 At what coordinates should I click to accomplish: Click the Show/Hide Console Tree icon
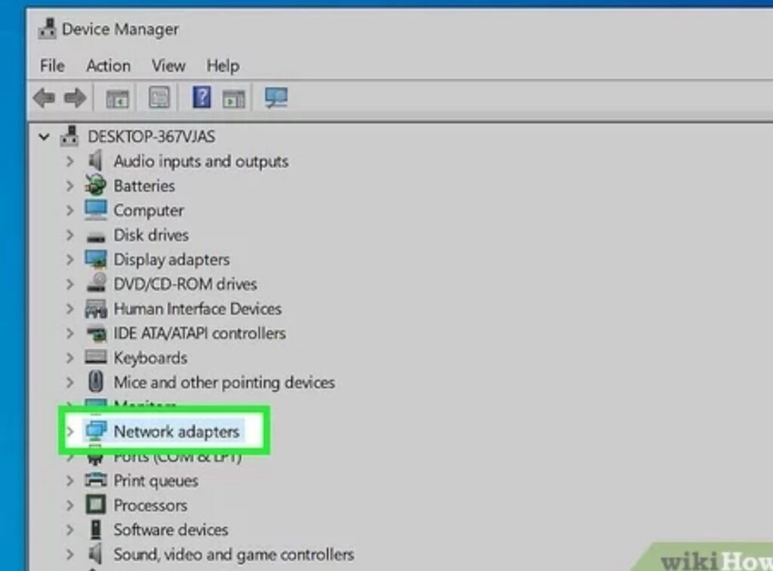(117, 98)
